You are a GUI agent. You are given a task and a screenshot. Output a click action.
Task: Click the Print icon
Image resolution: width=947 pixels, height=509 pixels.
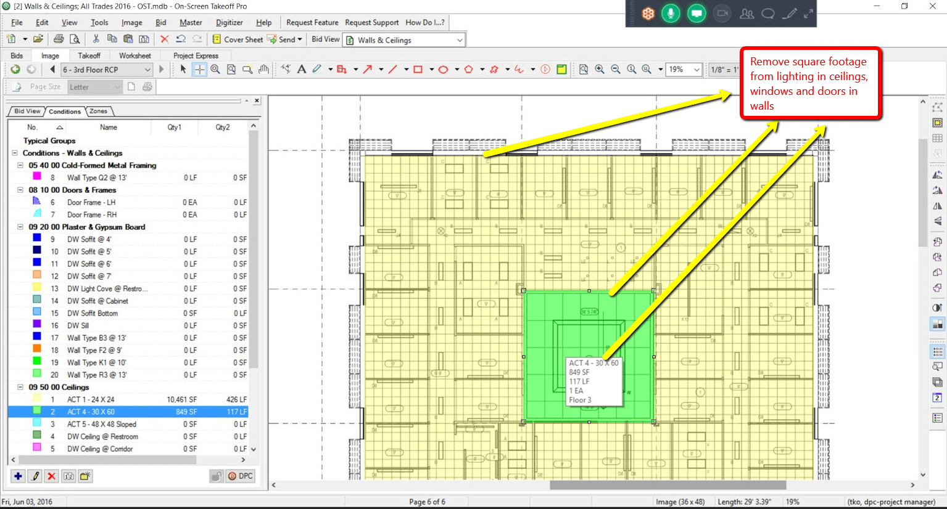point(60,39)
